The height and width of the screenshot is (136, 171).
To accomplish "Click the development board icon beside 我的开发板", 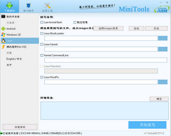I will [x=3, y=16].
